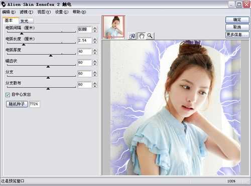The width and height of the screenshot is (251, 186).
Task: Click the 随机种子 button
Action: tap(17, 104)
